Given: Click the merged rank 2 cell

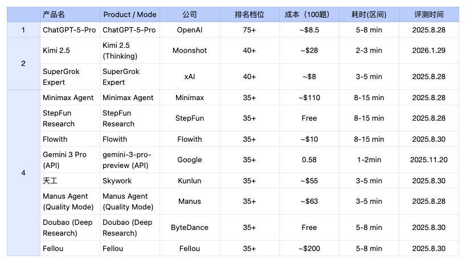Looking at the screenshot, I should pos(23,63).
